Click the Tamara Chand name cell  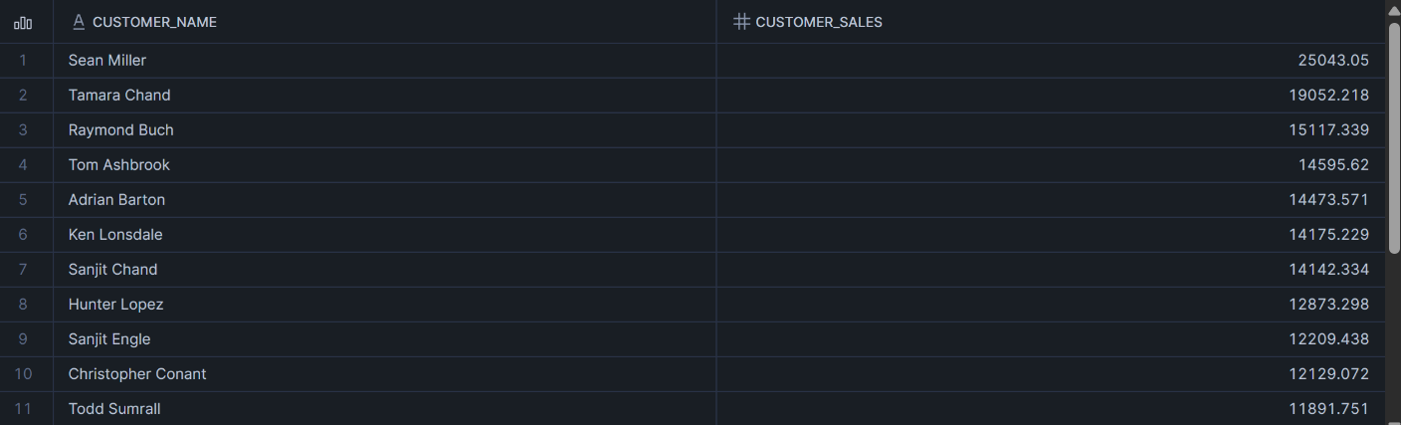pyautogui.click(x=119, y=96)
